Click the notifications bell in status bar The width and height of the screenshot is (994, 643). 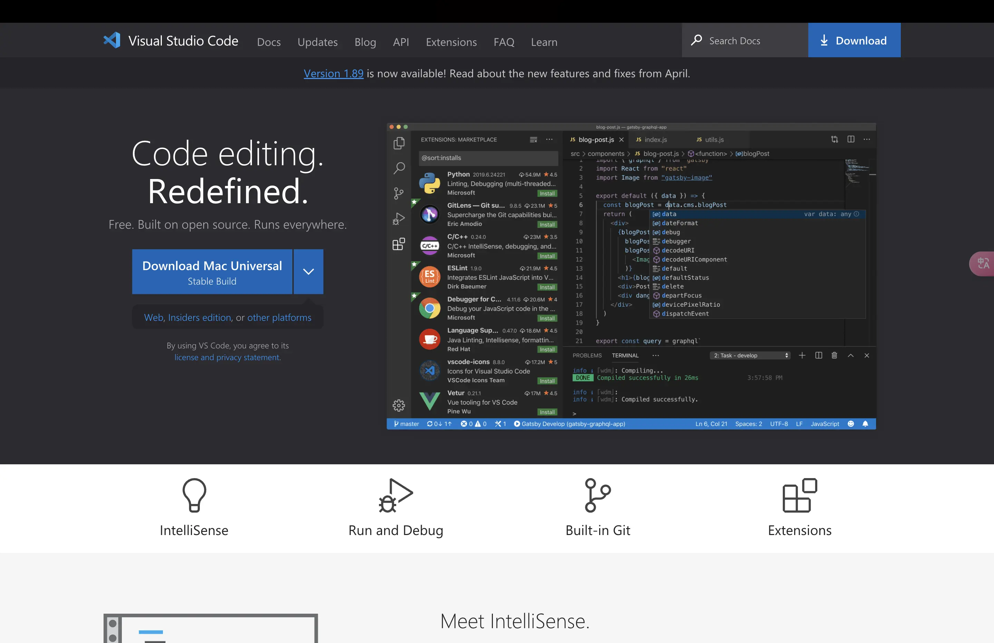[865, 424]
